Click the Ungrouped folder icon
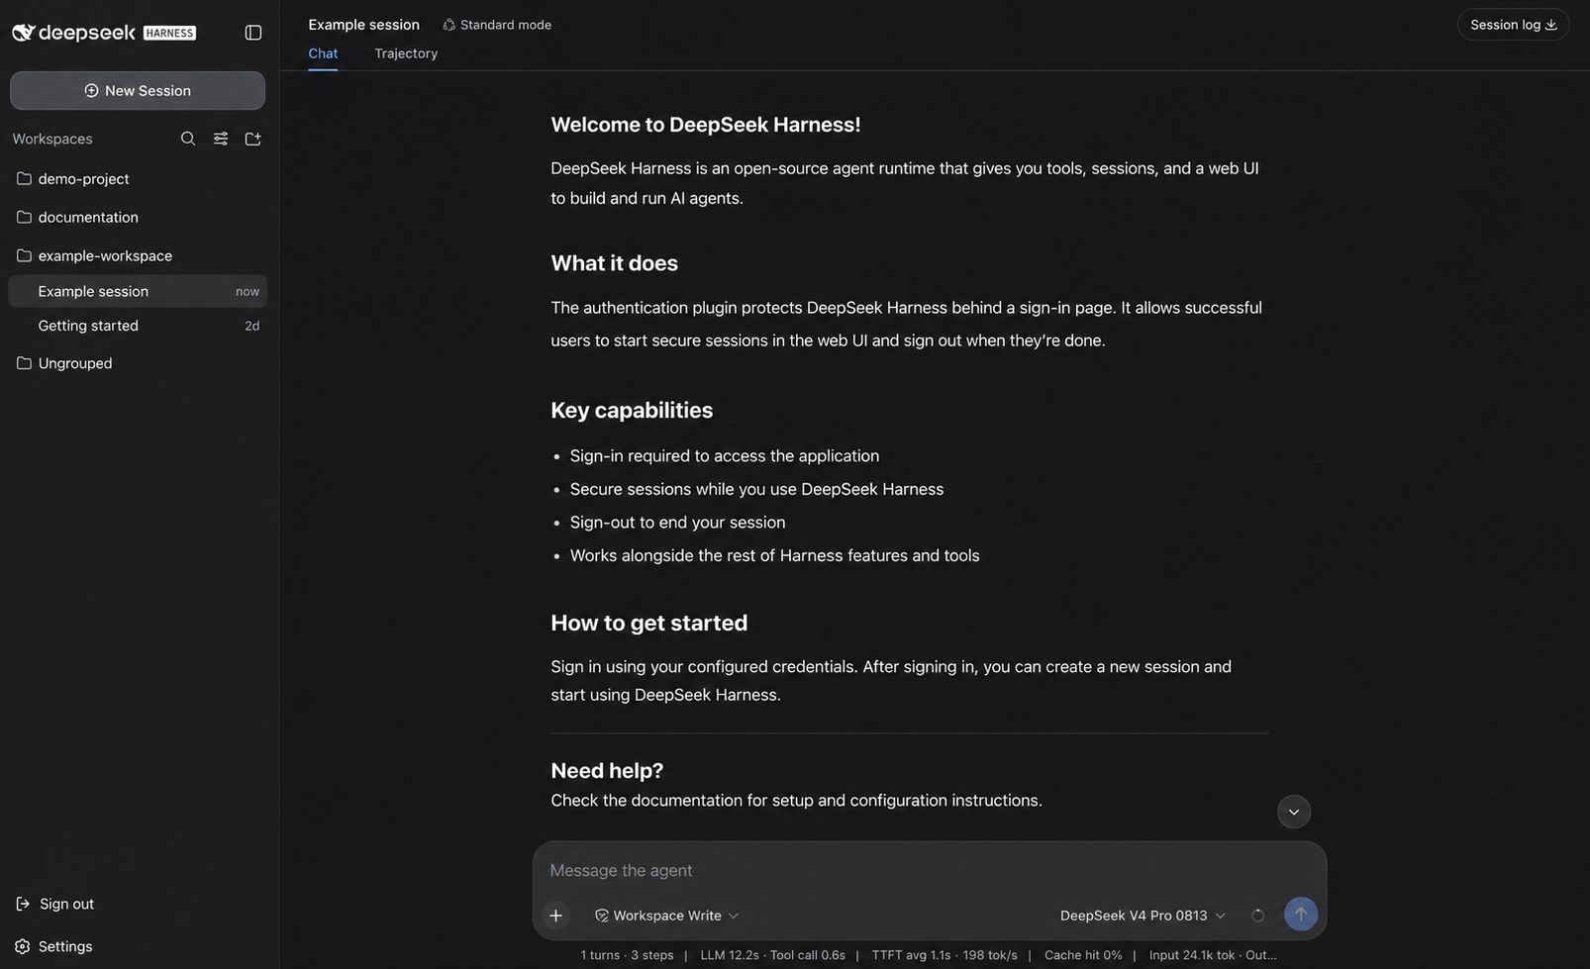Viewport: 1590px width, 969px height. (x=24, y=363)
